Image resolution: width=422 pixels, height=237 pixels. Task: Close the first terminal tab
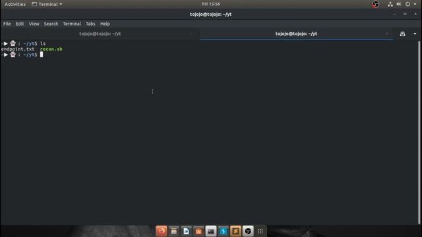[x=191, y=34]
